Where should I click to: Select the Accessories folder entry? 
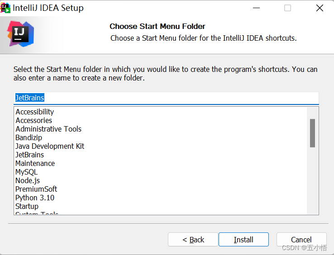[x=33, y=120]
